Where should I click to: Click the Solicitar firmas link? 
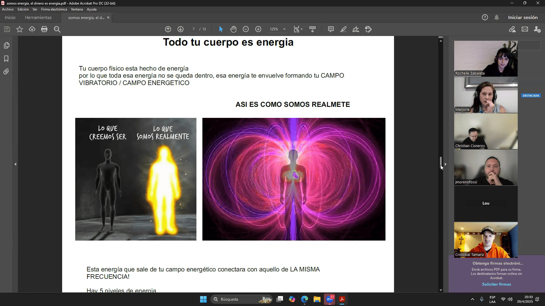(x=496, y=284)
